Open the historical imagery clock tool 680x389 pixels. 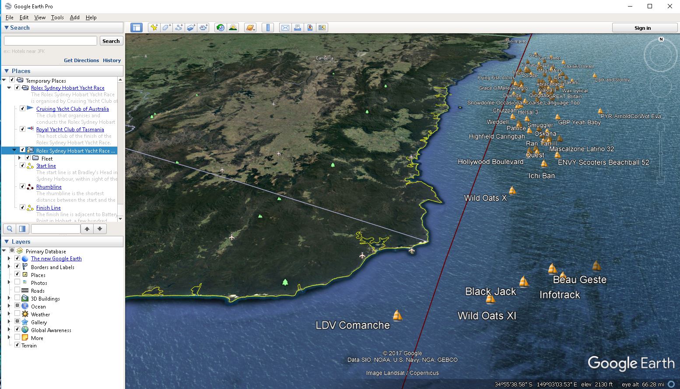tap(221, 28)
